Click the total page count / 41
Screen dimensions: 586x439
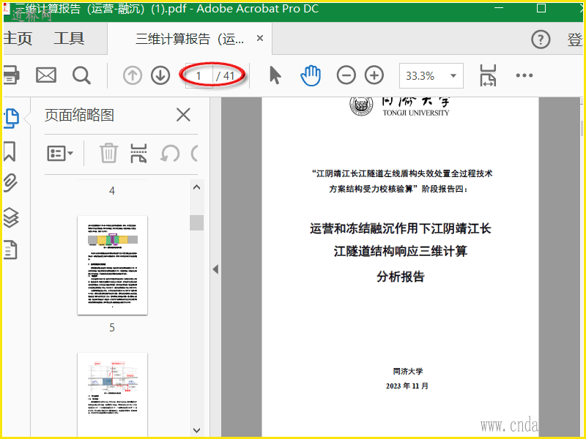[x=226, y=76]
